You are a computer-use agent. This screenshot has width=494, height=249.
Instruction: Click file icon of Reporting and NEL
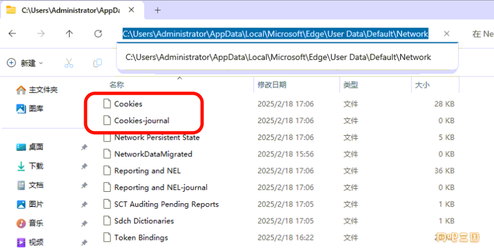point(107,170)
